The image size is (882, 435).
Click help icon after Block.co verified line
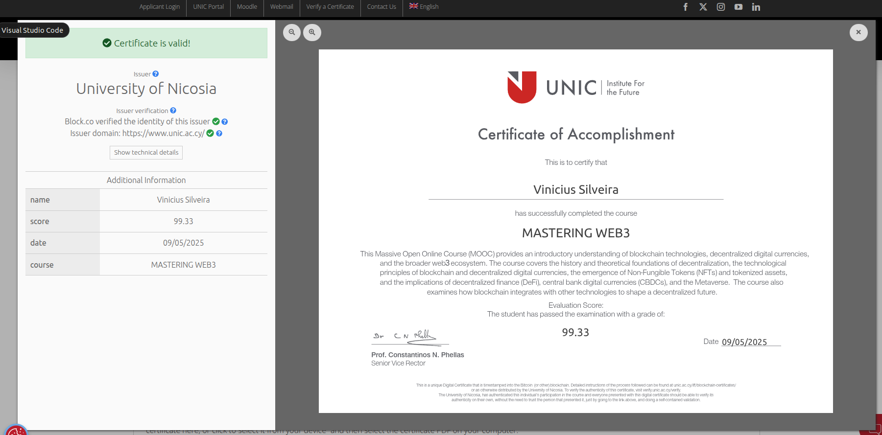point(225,121)
